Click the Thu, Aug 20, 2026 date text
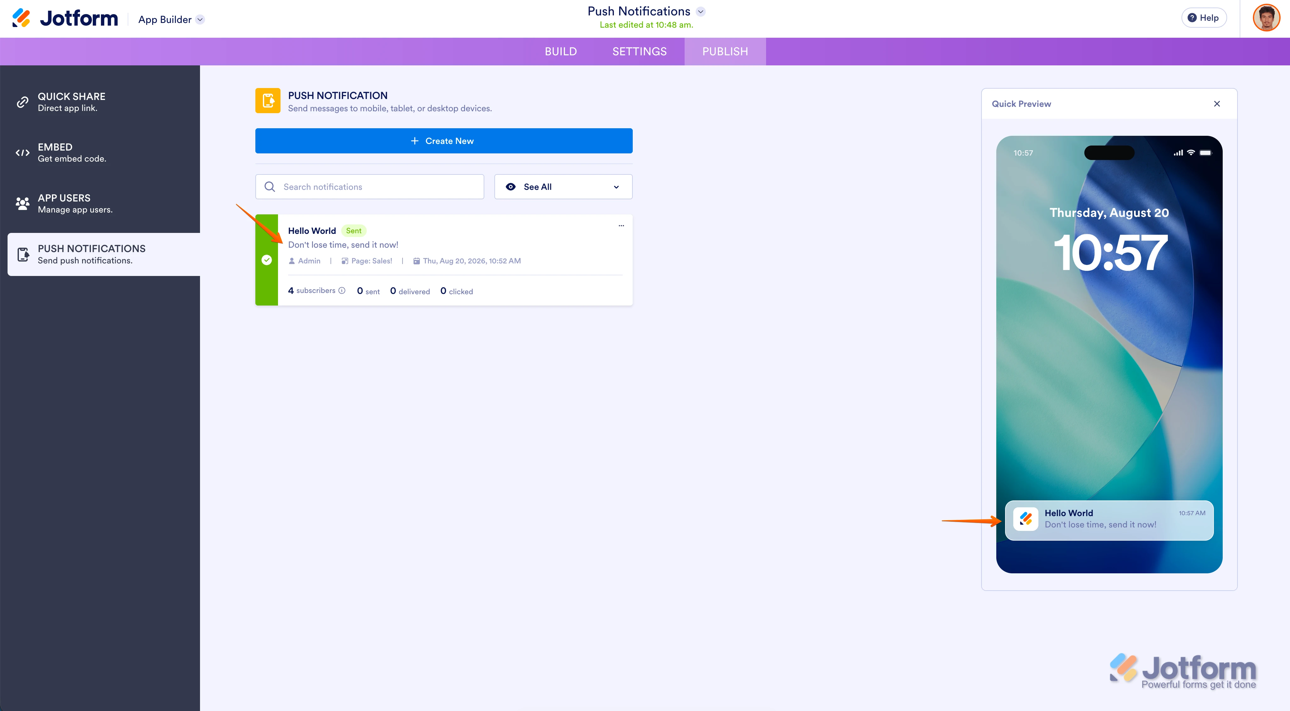The width and height of the screenshot is (1290, 711). 472,261
